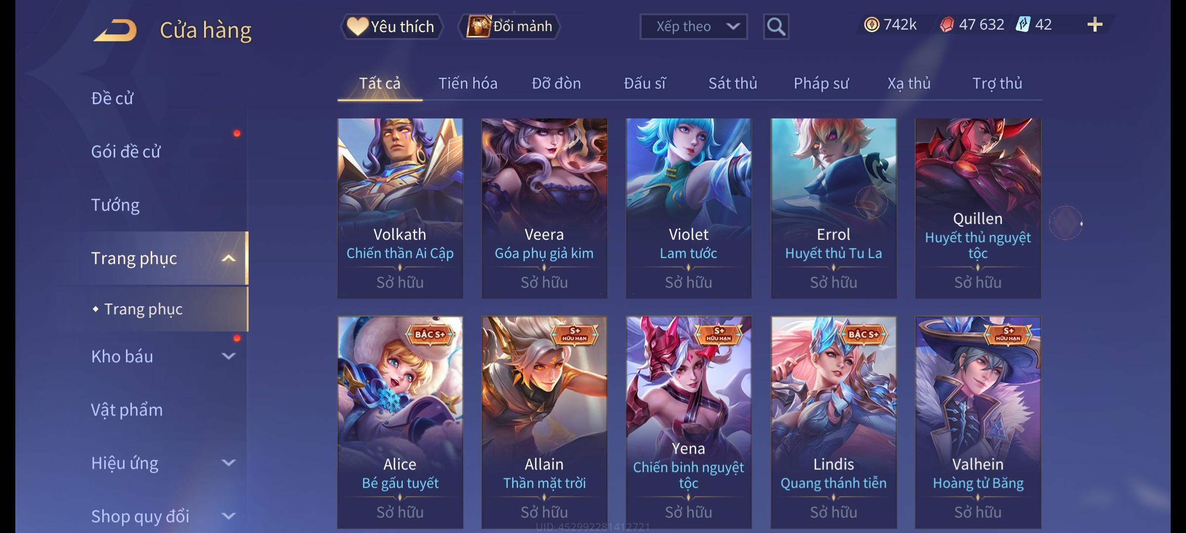This screenshot has width=1186, height=533.
Task: Select the Volkath Chiến thần Ai Cập skin
Action: pyautogui.click(x=400, y=208)
